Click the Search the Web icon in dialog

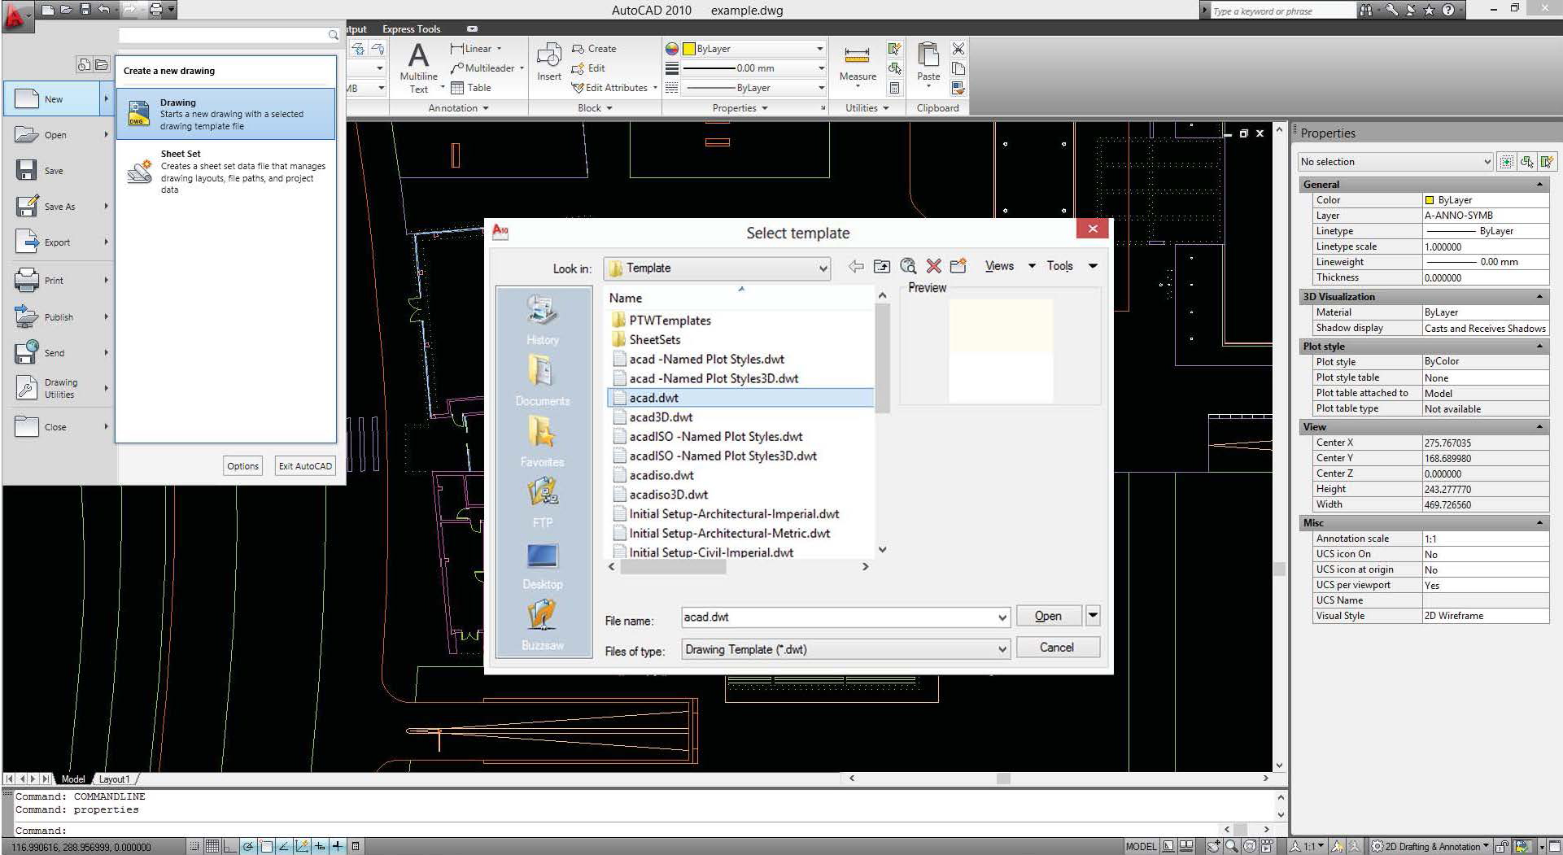tap(908, 267)
